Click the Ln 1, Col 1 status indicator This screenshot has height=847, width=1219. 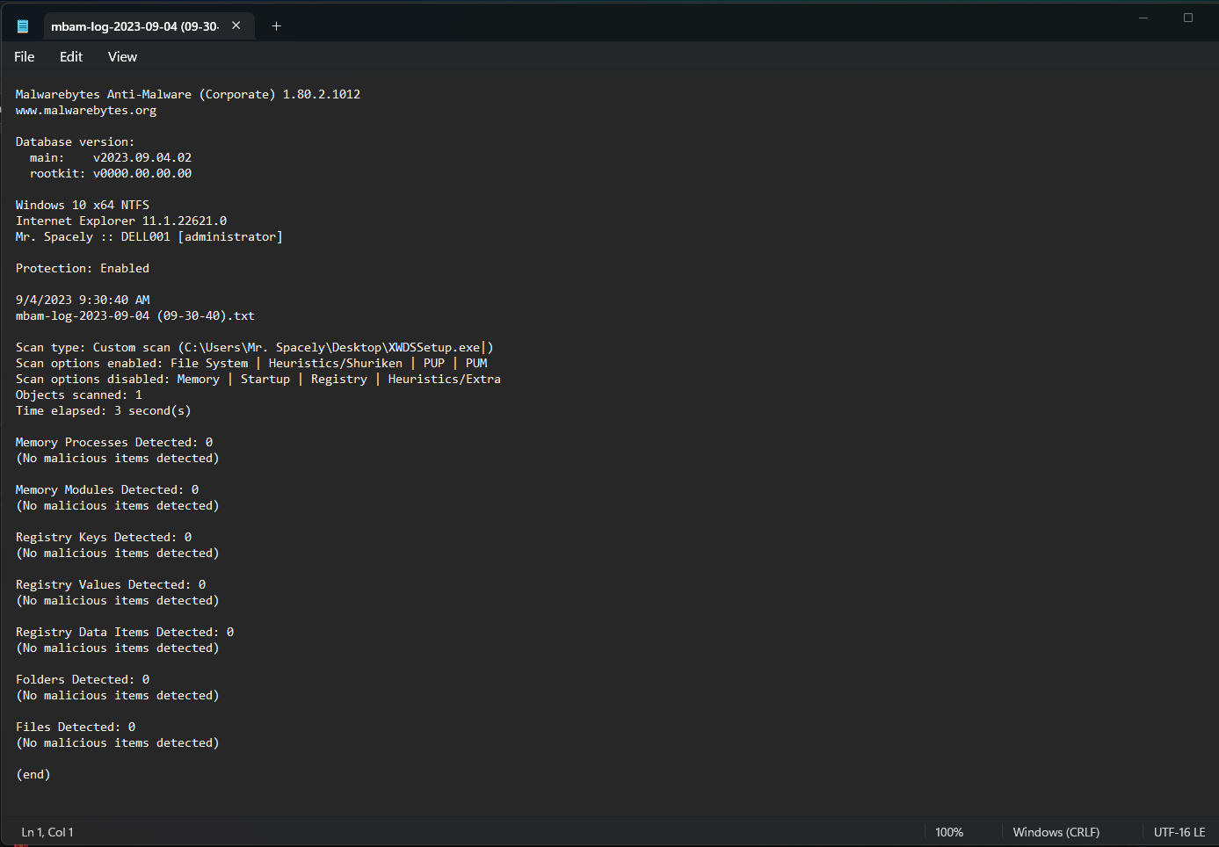[47, 832]
